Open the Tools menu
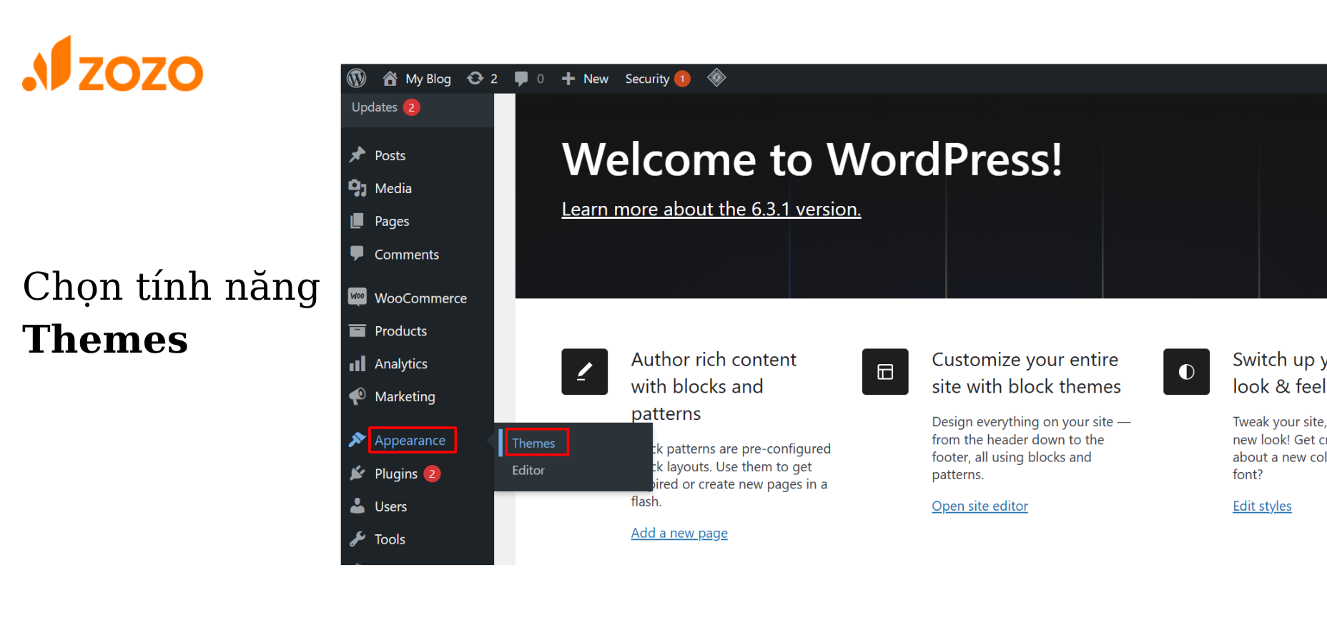Screen dimensions: 1327x628 coord(390,539)
